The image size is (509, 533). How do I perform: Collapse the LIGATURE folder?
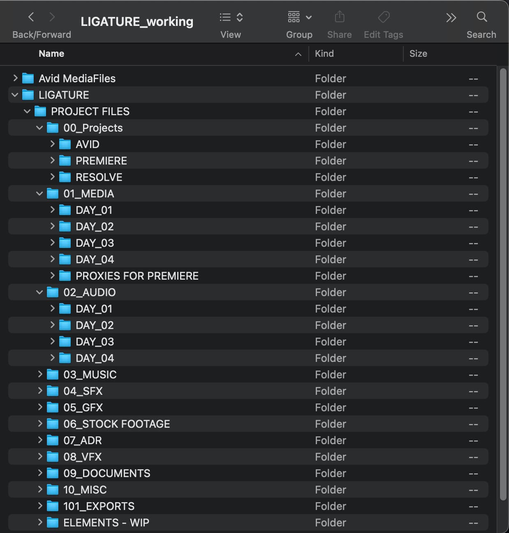15,95
